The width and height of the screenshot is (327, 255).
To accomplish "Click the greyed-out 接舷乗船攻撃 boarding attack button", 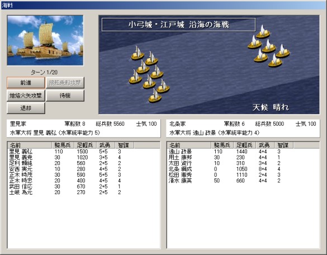I will click(x=65, y=83).
